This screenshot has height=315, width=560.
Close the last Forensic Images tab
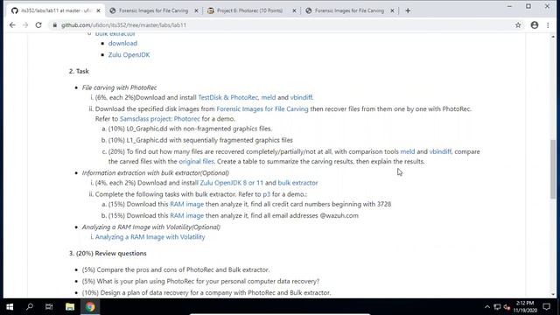[392, 10]
